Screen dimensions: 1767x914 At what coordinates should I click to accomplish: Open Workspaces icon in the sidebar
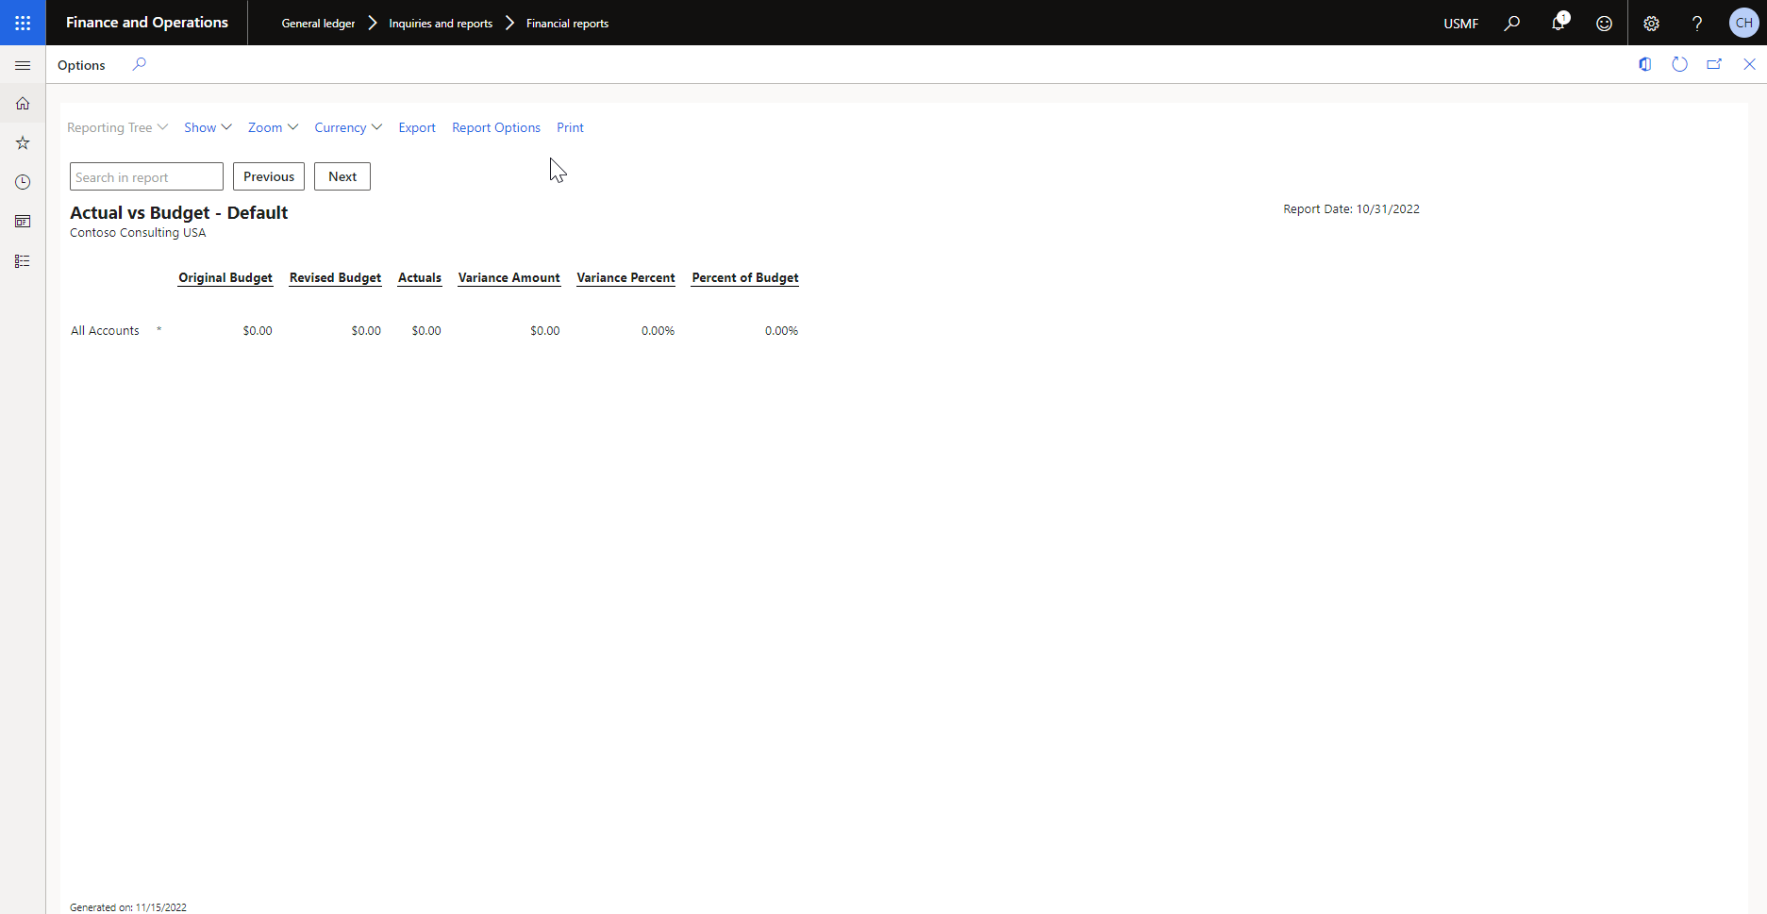click(23, 222)
